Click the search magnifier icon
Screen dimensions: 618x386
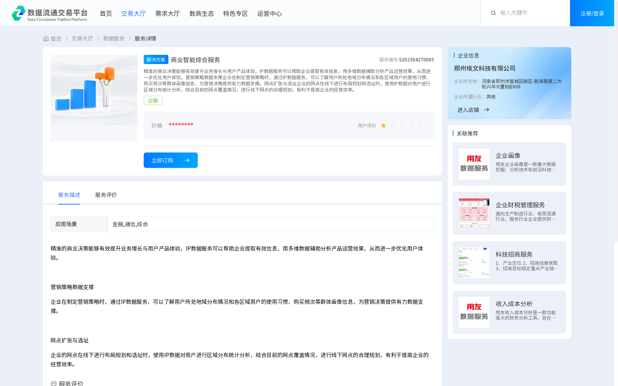coord(493,13)
